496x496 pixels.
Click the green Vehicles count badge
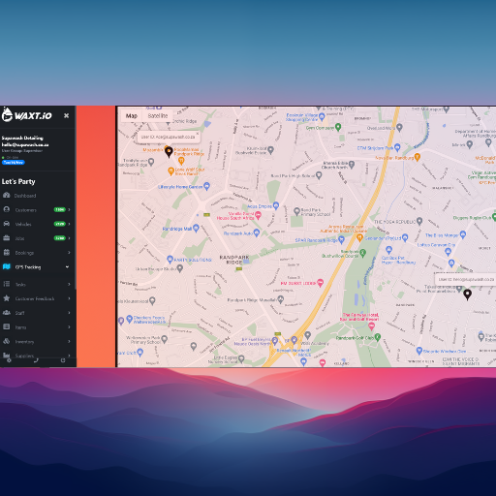click(x=60, y=224)
